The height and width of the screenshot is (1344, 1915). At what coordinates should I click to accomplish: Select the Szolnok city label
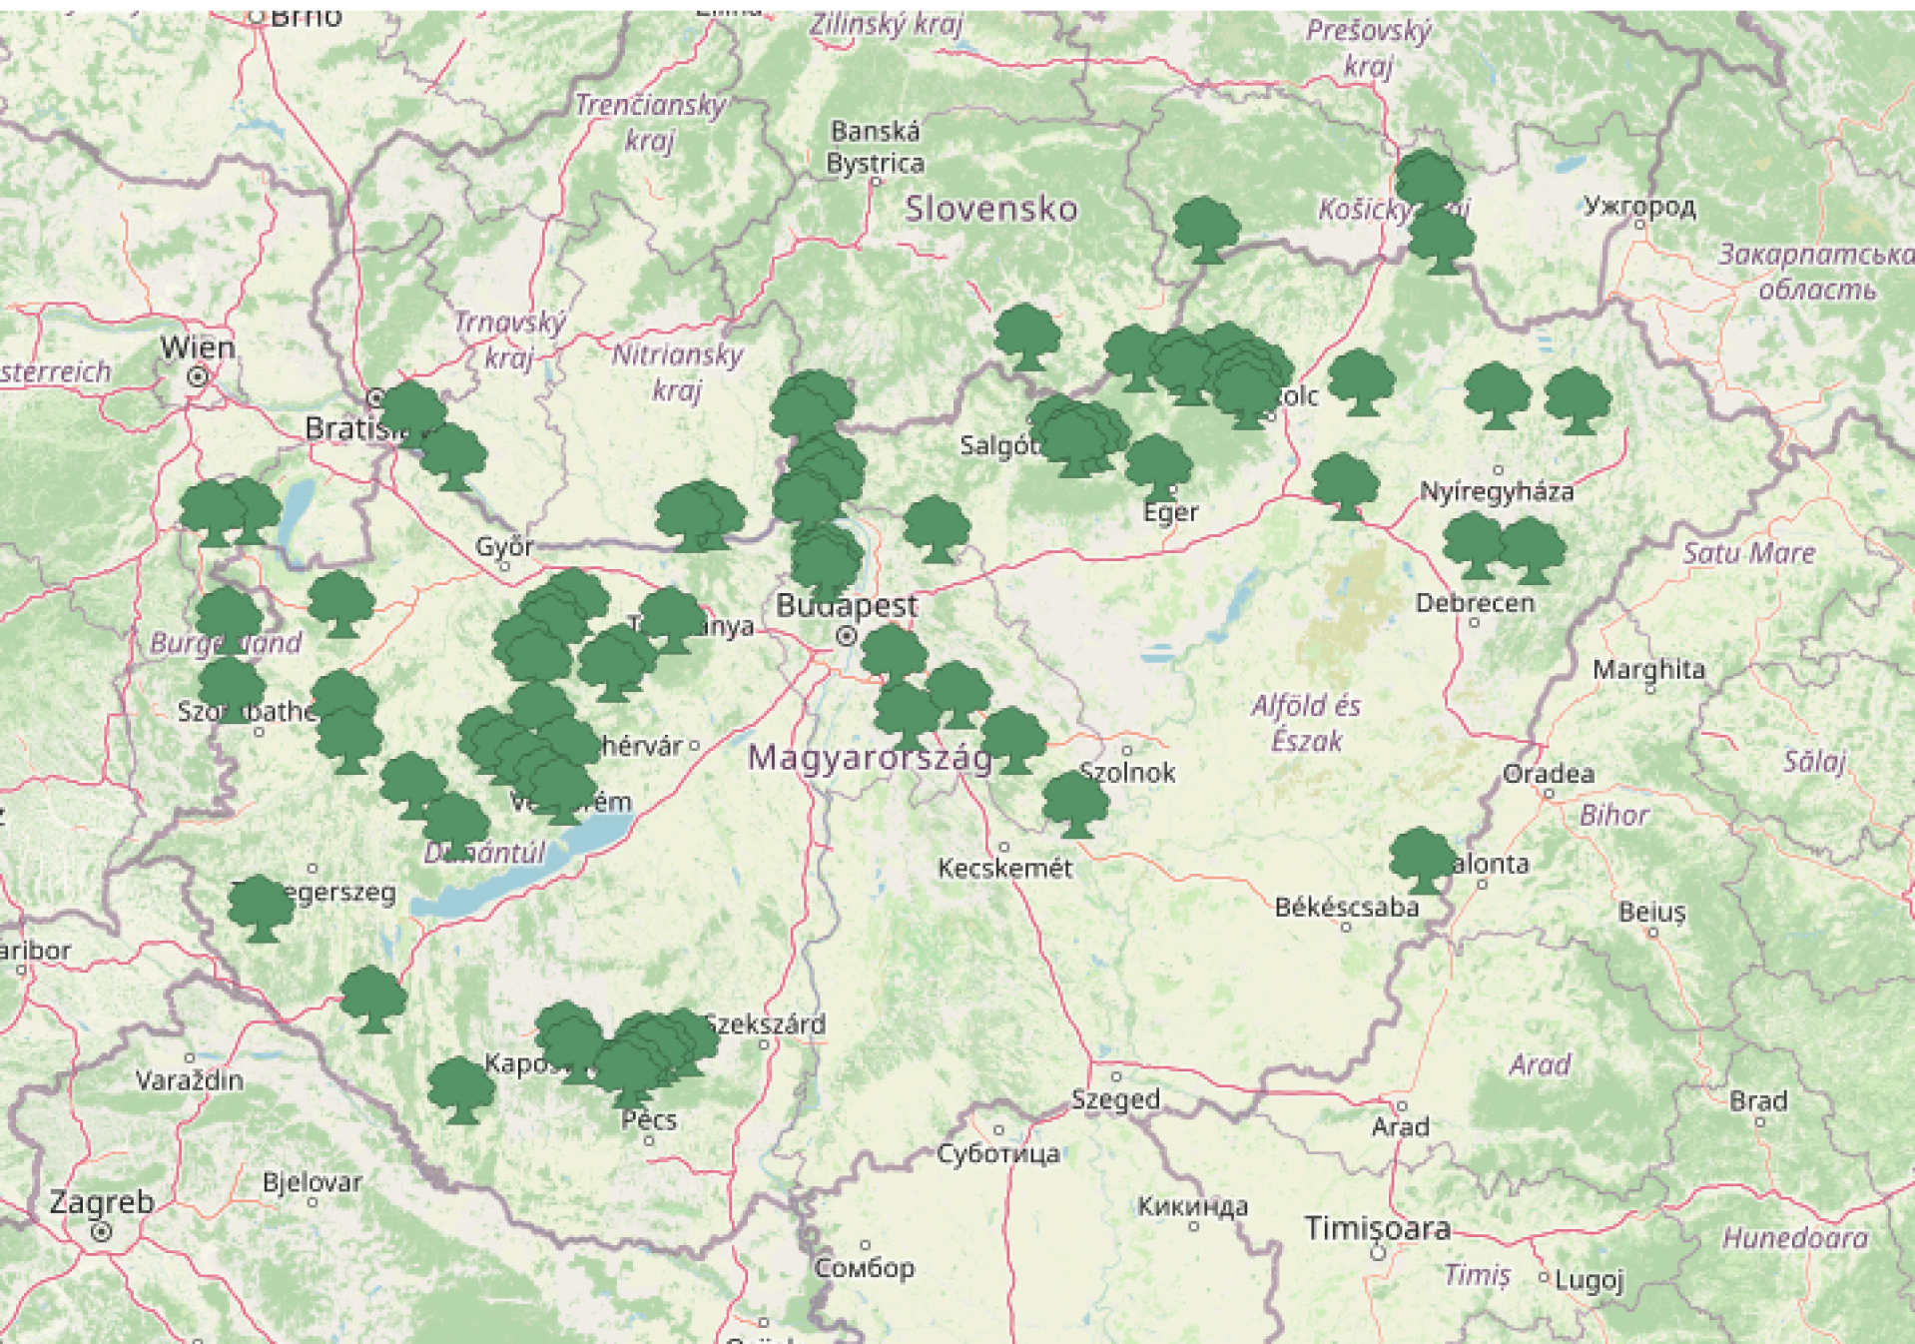coord(1127,773)
